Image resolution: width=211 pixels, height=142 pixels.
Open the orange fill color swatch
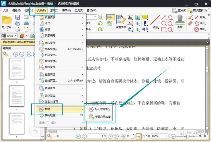[22, 36]
